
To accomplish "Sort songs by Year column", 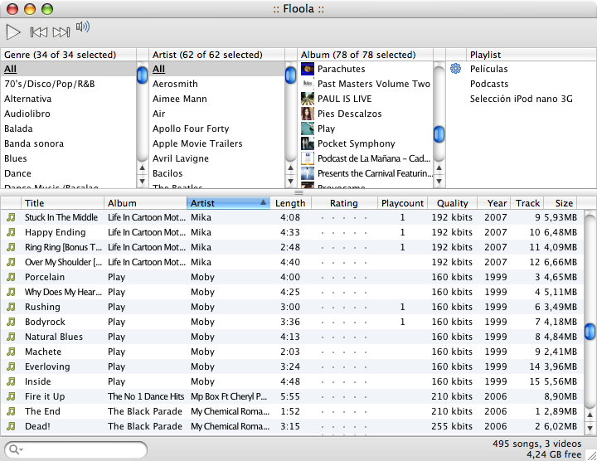I will coord(494,203).
